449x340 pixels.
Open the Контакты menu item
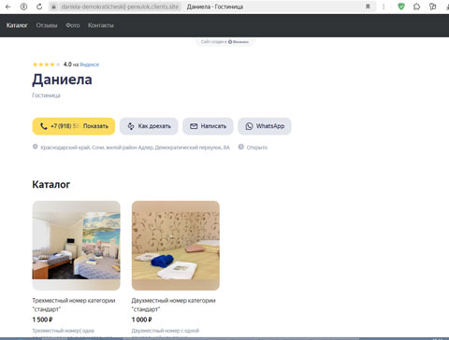101,25
